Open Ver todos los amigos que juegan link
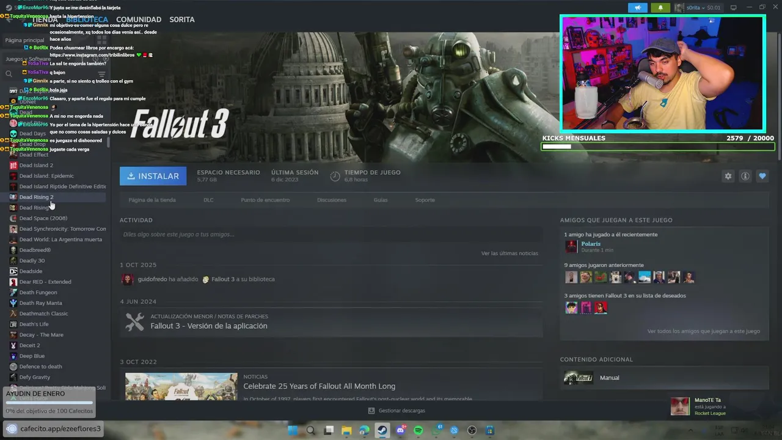This screenshot has width=782, height=440. pyautogui.click(x=704, y=331)
